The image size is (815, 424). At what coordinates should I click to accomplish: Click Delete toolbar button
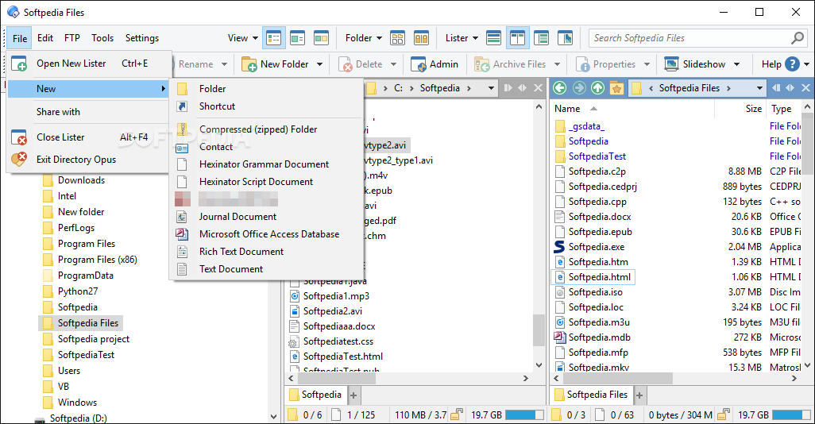tap(361, 64)
